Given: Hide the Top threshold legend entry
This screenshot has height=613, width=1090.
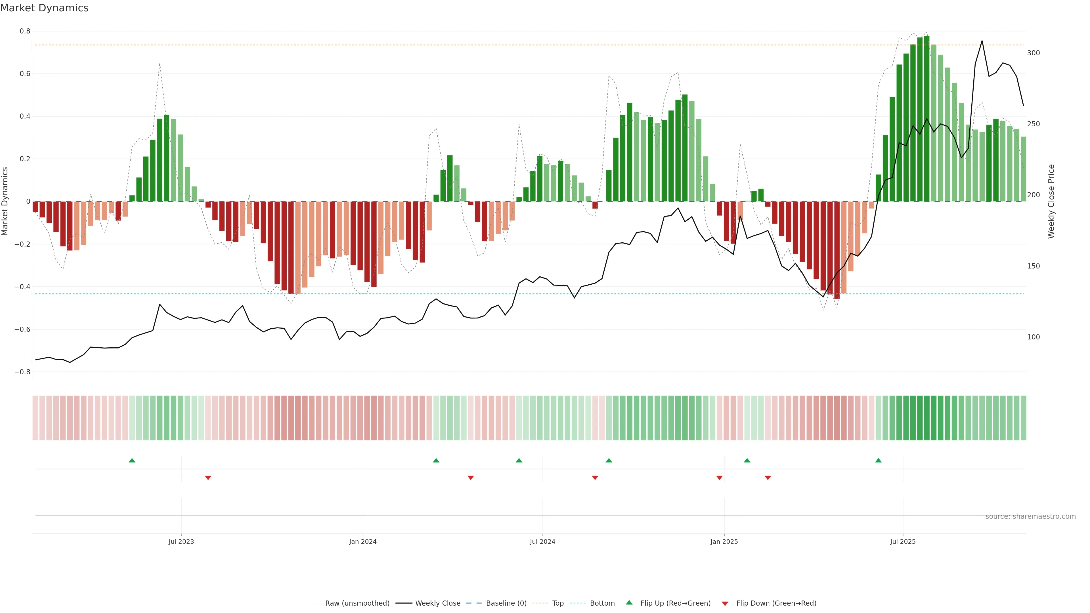Looking at the screenshot, I should pyautogui.click(x=558, y=603).
